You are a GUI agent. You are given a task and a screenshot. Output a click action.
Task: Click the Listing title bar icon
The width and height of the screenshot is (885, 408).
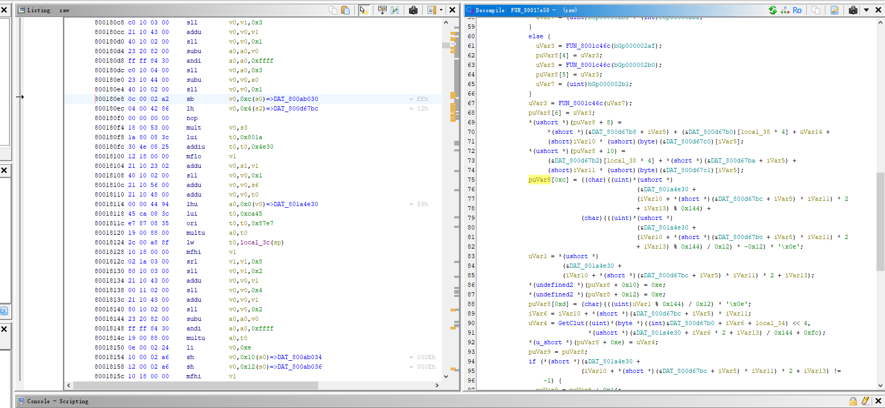(21, 10)
